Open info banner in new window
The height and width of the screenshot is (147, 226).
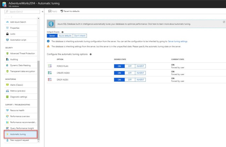(224, 22)
